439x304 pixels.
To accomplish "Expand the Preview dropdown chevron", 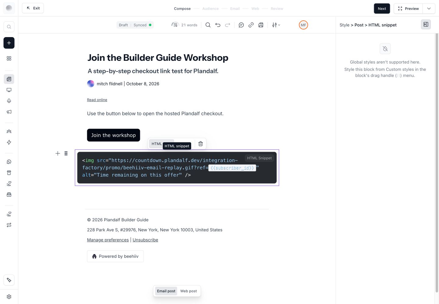I will tap(429, 9).
